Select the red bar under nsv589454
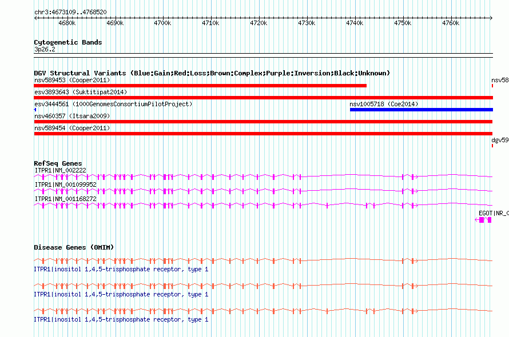Screen dimensions: 509x337 [263, 134]
